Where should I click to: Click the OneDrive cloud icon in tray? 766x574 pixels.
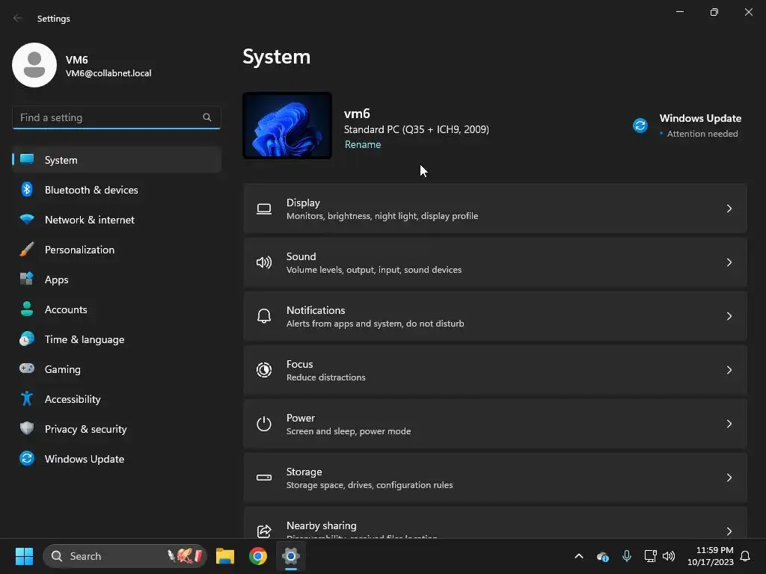[603, 556]
